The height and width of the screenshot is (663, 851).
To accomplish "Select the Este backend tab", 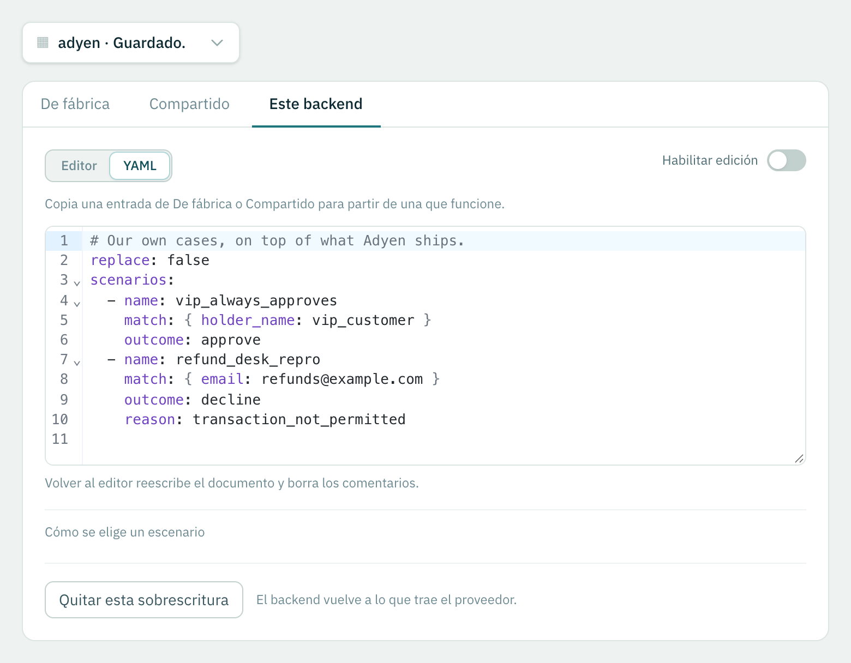I will pos(316,104).
